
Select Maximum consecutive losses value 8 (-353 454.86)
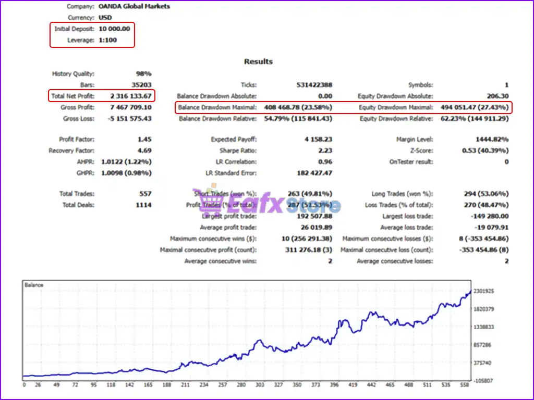(x=484, y=239)
